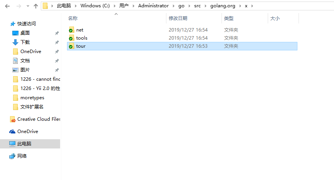Go back with the left arrow button
334x180 pixels.
coord(7,6)
